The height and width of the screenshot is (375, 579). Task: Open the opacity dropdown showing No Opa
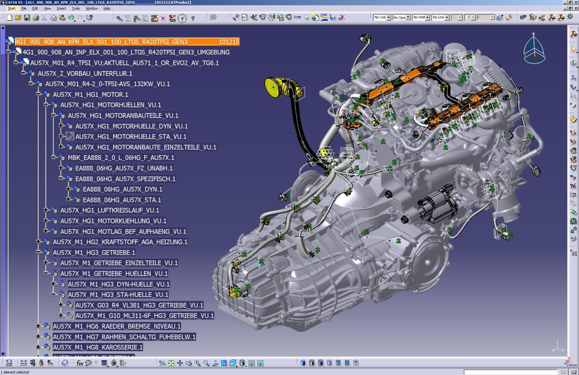[x=402, y=17]
